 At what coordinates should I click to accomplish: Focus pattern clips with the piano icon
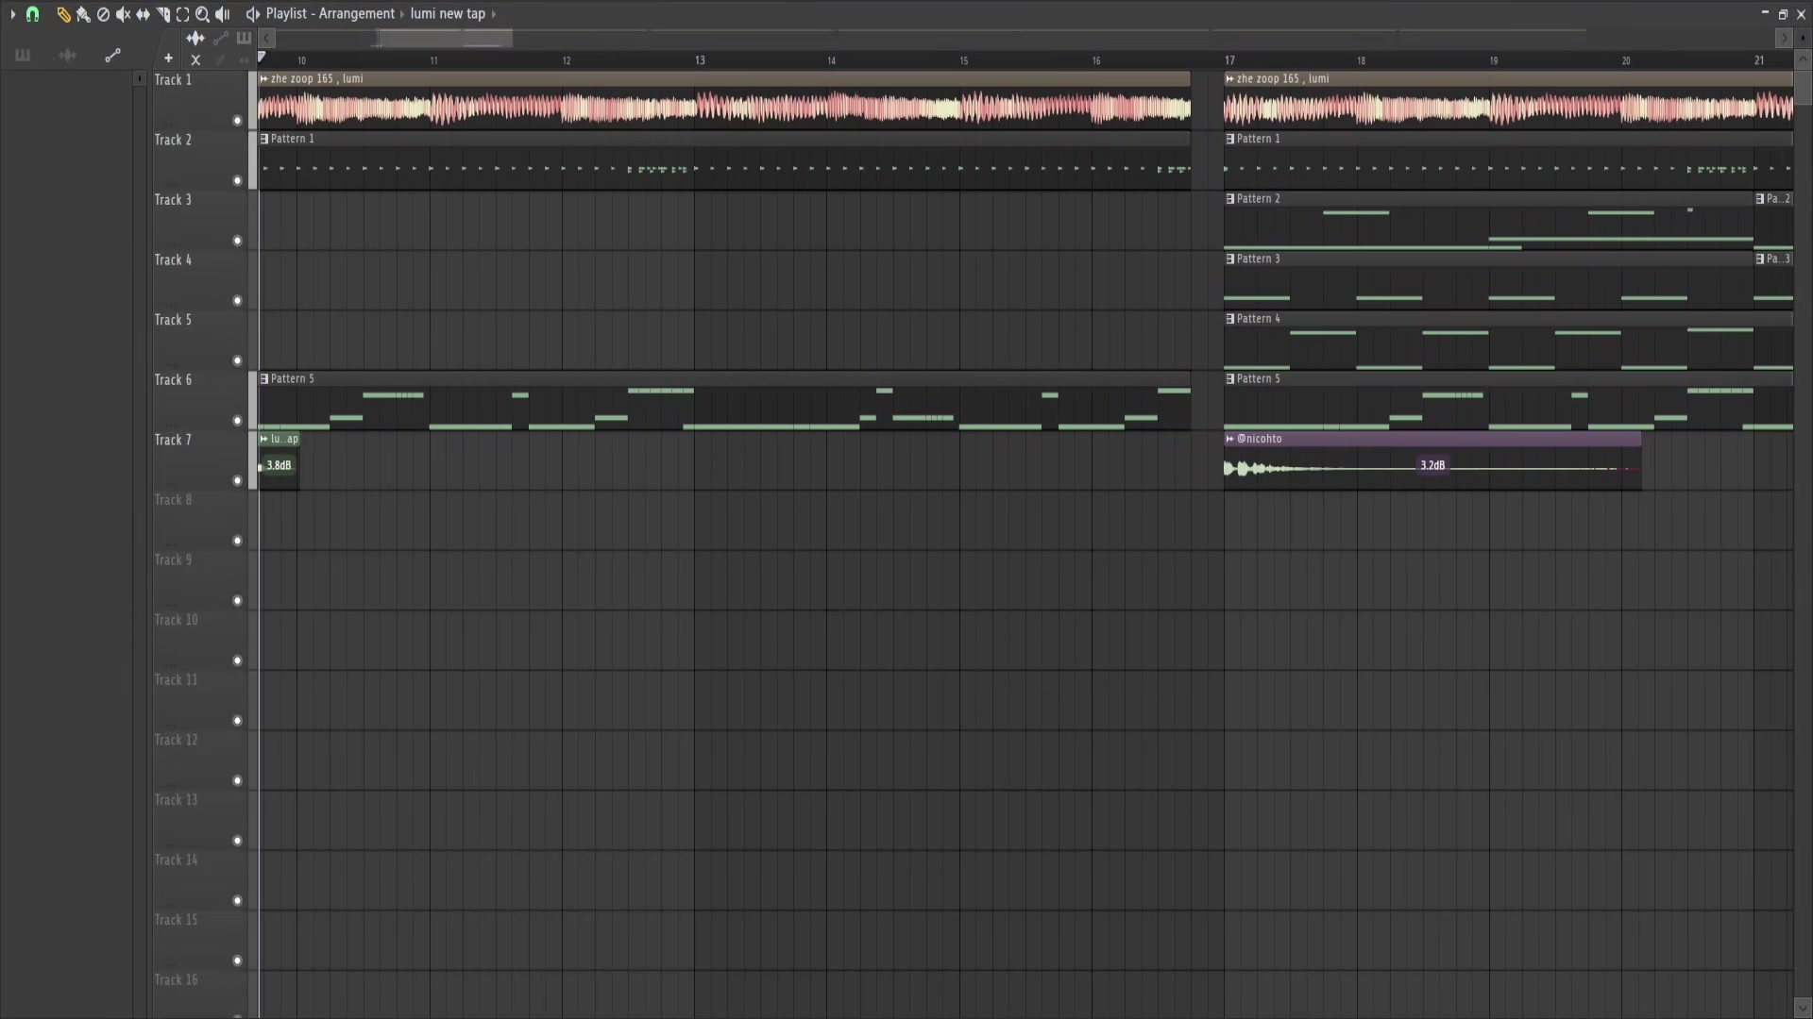[x=244, y=39]
